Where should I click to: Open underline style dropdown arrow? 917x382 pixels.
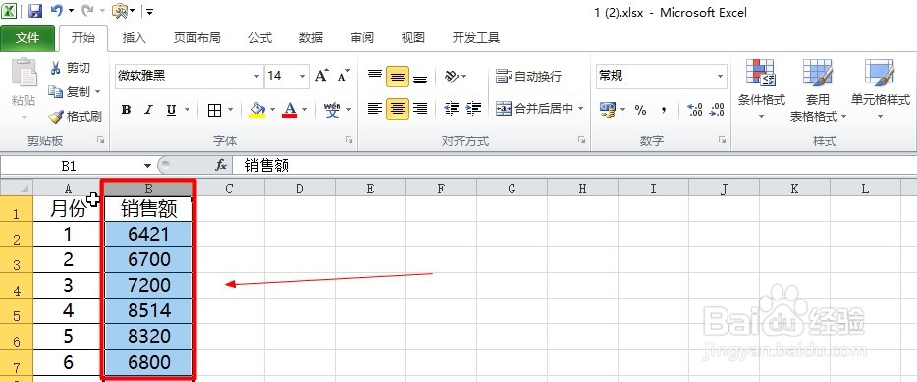(x=188, y=110)
